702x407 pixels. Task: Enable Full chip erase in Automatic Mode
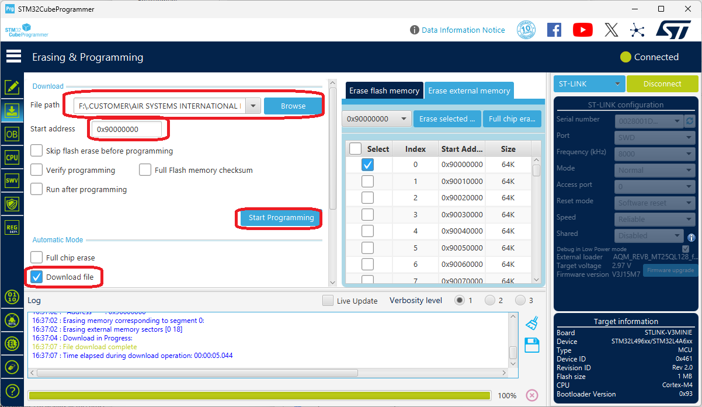tap(36, 258)
